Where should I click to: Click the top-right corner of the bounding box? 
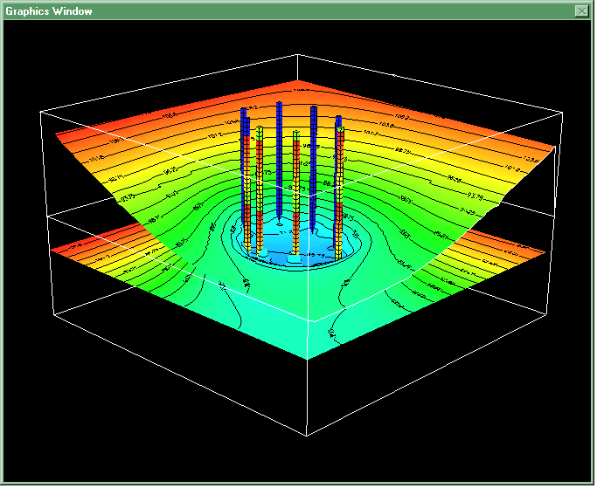tap(560, 113)
